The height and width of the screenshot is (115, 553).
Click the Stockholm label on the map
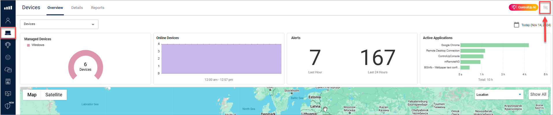[292, 91]
